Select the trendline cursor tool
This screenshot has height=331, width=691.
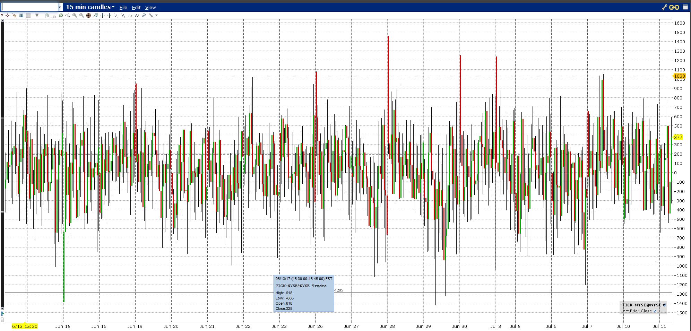coord(68,15)
